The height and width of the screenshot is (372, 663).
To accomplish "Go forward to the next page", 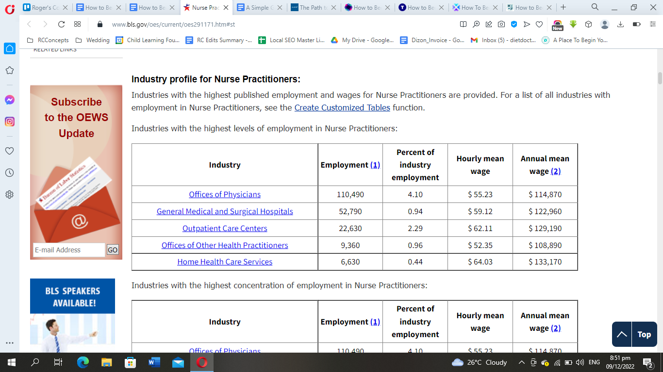I will click(x=45, y=24).
